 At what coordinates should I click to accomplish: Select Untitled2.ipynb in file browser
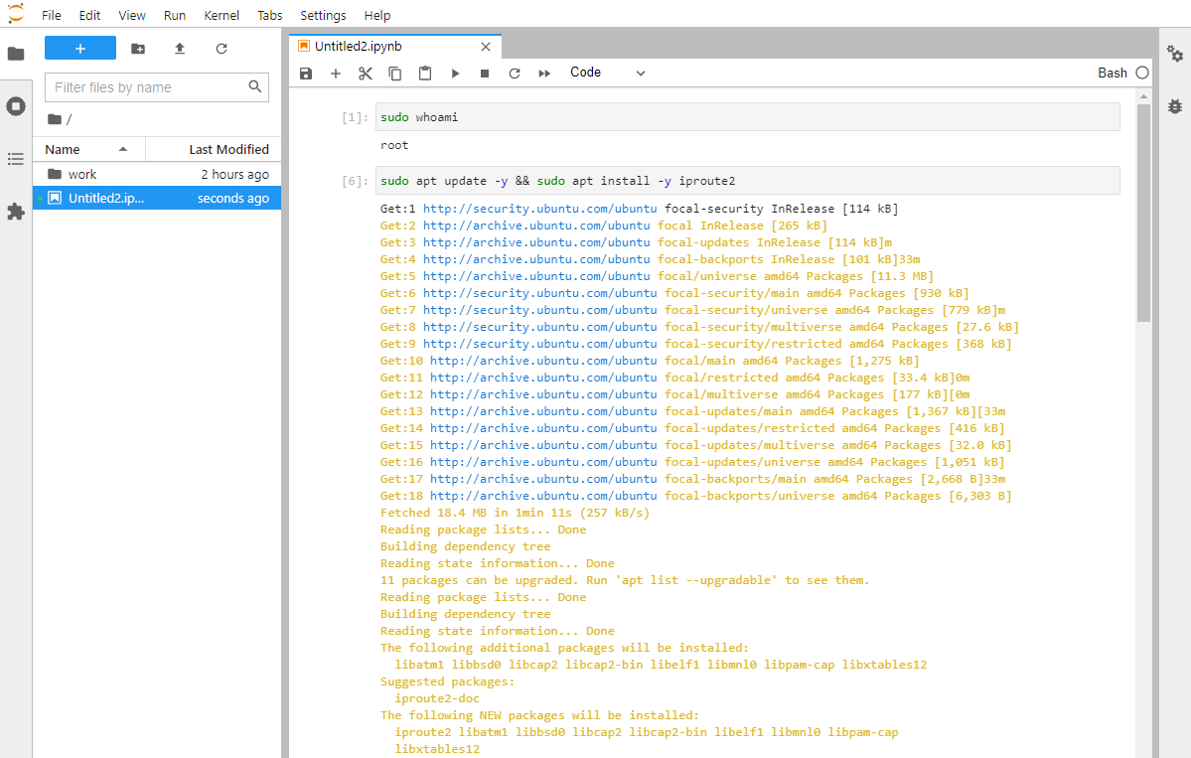[157, 199]
